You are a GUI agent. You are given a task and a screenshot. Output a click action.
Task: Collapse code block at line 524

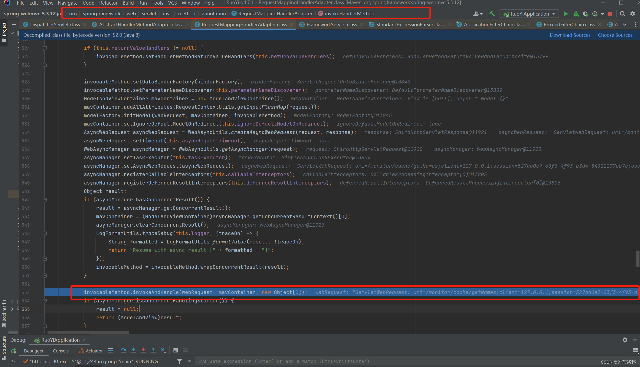click(x=45, y=48)
